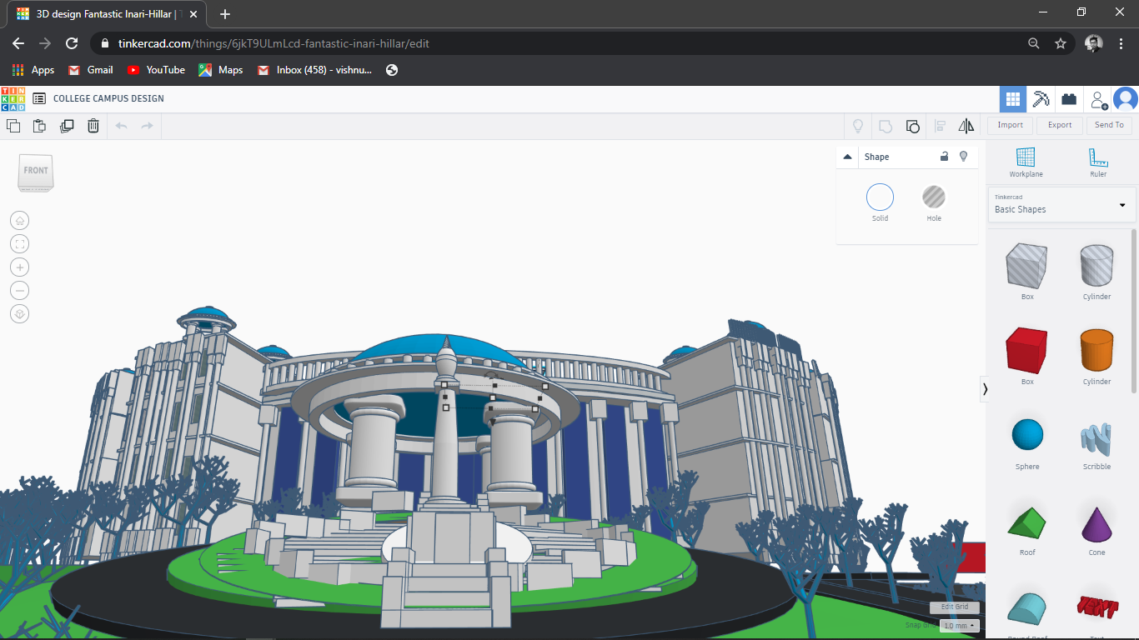Open the YouTube bookmark
1139x640 pixels.
156,70
